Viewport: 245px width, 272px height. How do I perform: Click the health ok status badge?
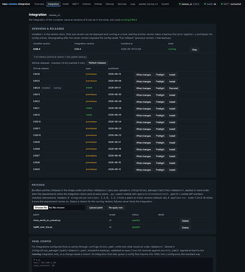click(210, 4)
